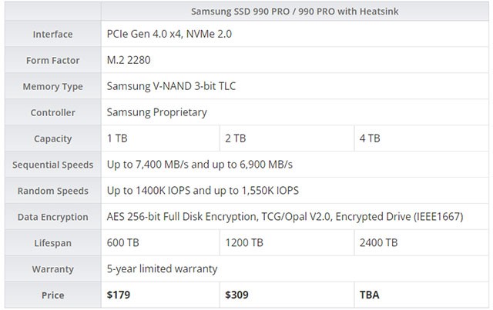Select the 2400 TB lifespan cell
493x310 pixels.
pos(378,243)
